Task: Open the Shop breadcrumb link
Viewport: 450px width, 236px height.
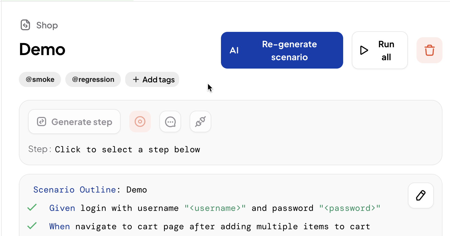Action: pyautogui.click(x=47, y=25)
